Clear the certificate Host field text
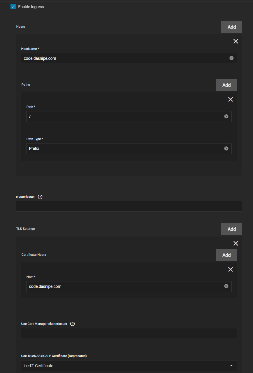The image size is (253, 373). [x=226, y=286]
